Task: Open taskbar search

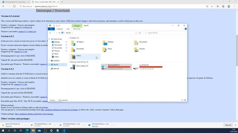Action: pyautogui.click(x=9, y=130)
